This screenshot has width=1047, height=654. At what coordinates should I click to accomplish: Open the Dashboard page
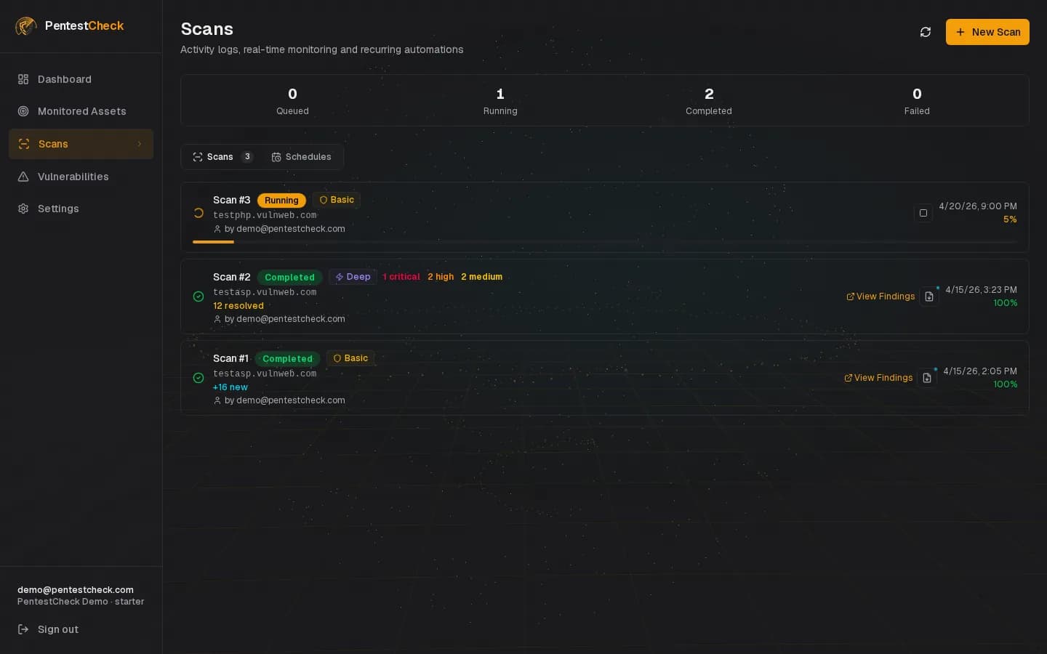click(x=81, y=79)
